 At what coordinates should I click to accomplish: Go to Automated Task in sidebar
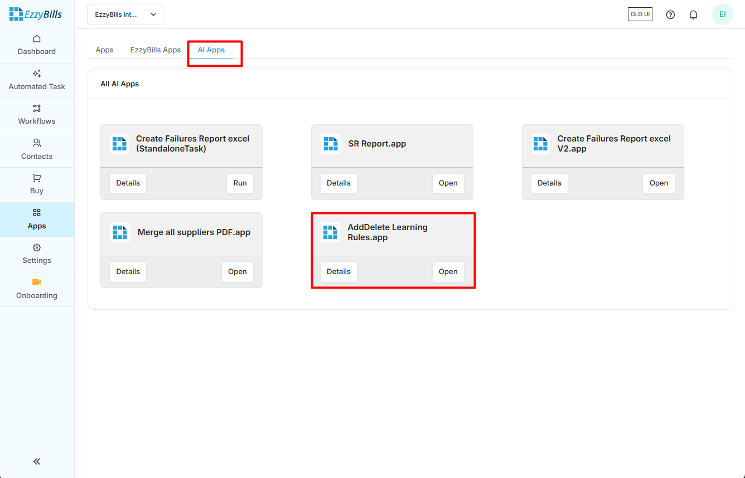click(x=37, y=80)
